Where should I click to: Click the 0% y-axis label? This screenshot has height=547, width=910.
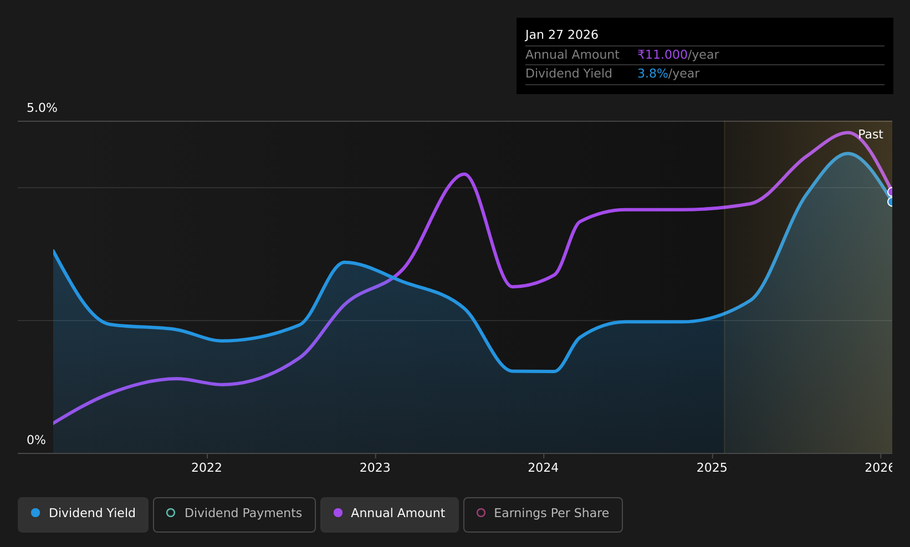(x=36, y=440)
